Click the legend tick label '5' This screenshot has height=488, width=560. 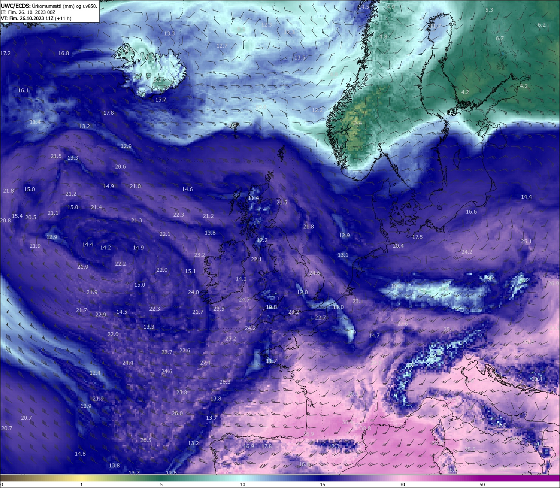[x=161, y=484]
